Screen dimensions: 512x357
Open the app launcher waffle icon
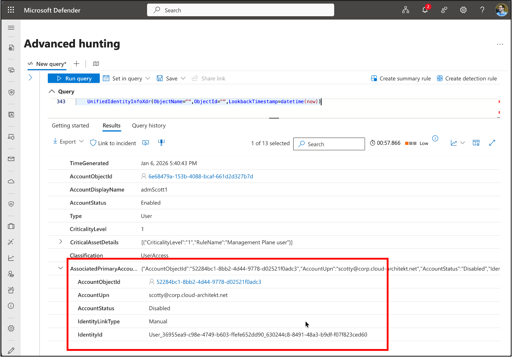tap(11, 10)
